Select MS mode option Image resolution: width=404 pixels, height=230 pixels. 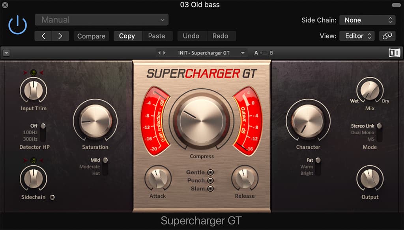371,139
